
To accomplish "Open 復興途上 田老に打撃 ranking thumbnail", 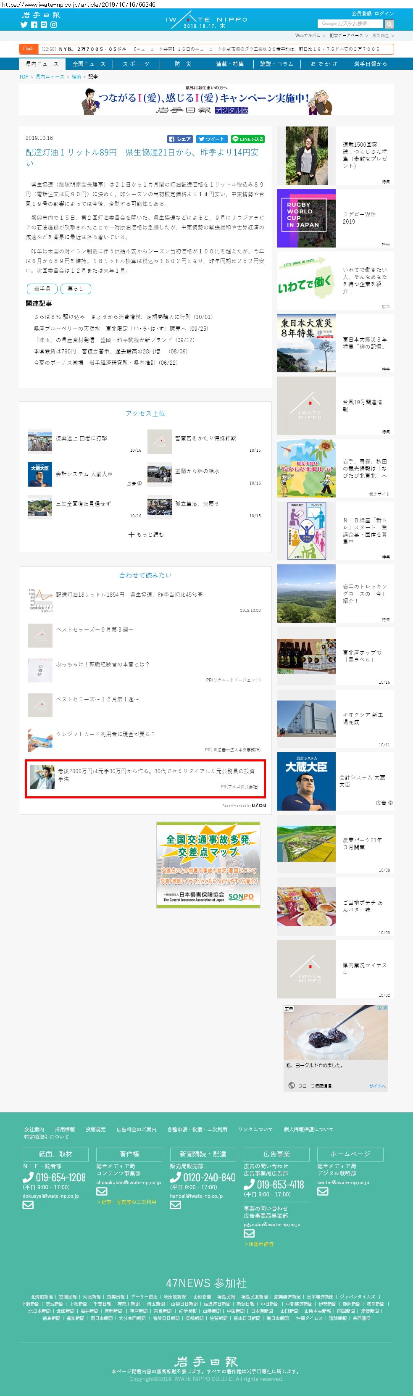I will [39, 442].
